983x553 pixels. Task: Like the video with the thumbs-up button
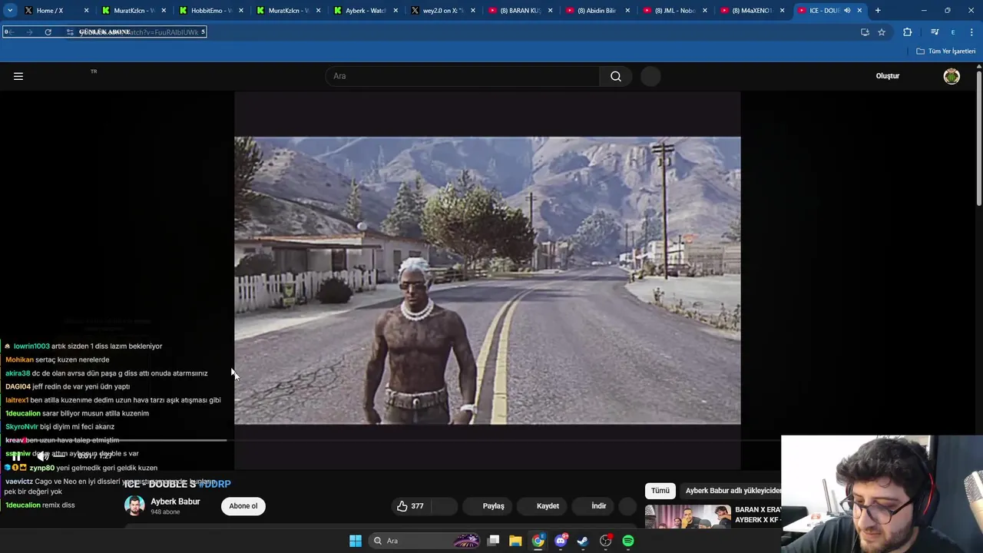410,506
